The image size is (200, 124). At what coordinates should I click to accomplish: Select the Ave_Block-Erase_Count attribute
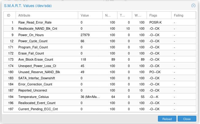36,59
